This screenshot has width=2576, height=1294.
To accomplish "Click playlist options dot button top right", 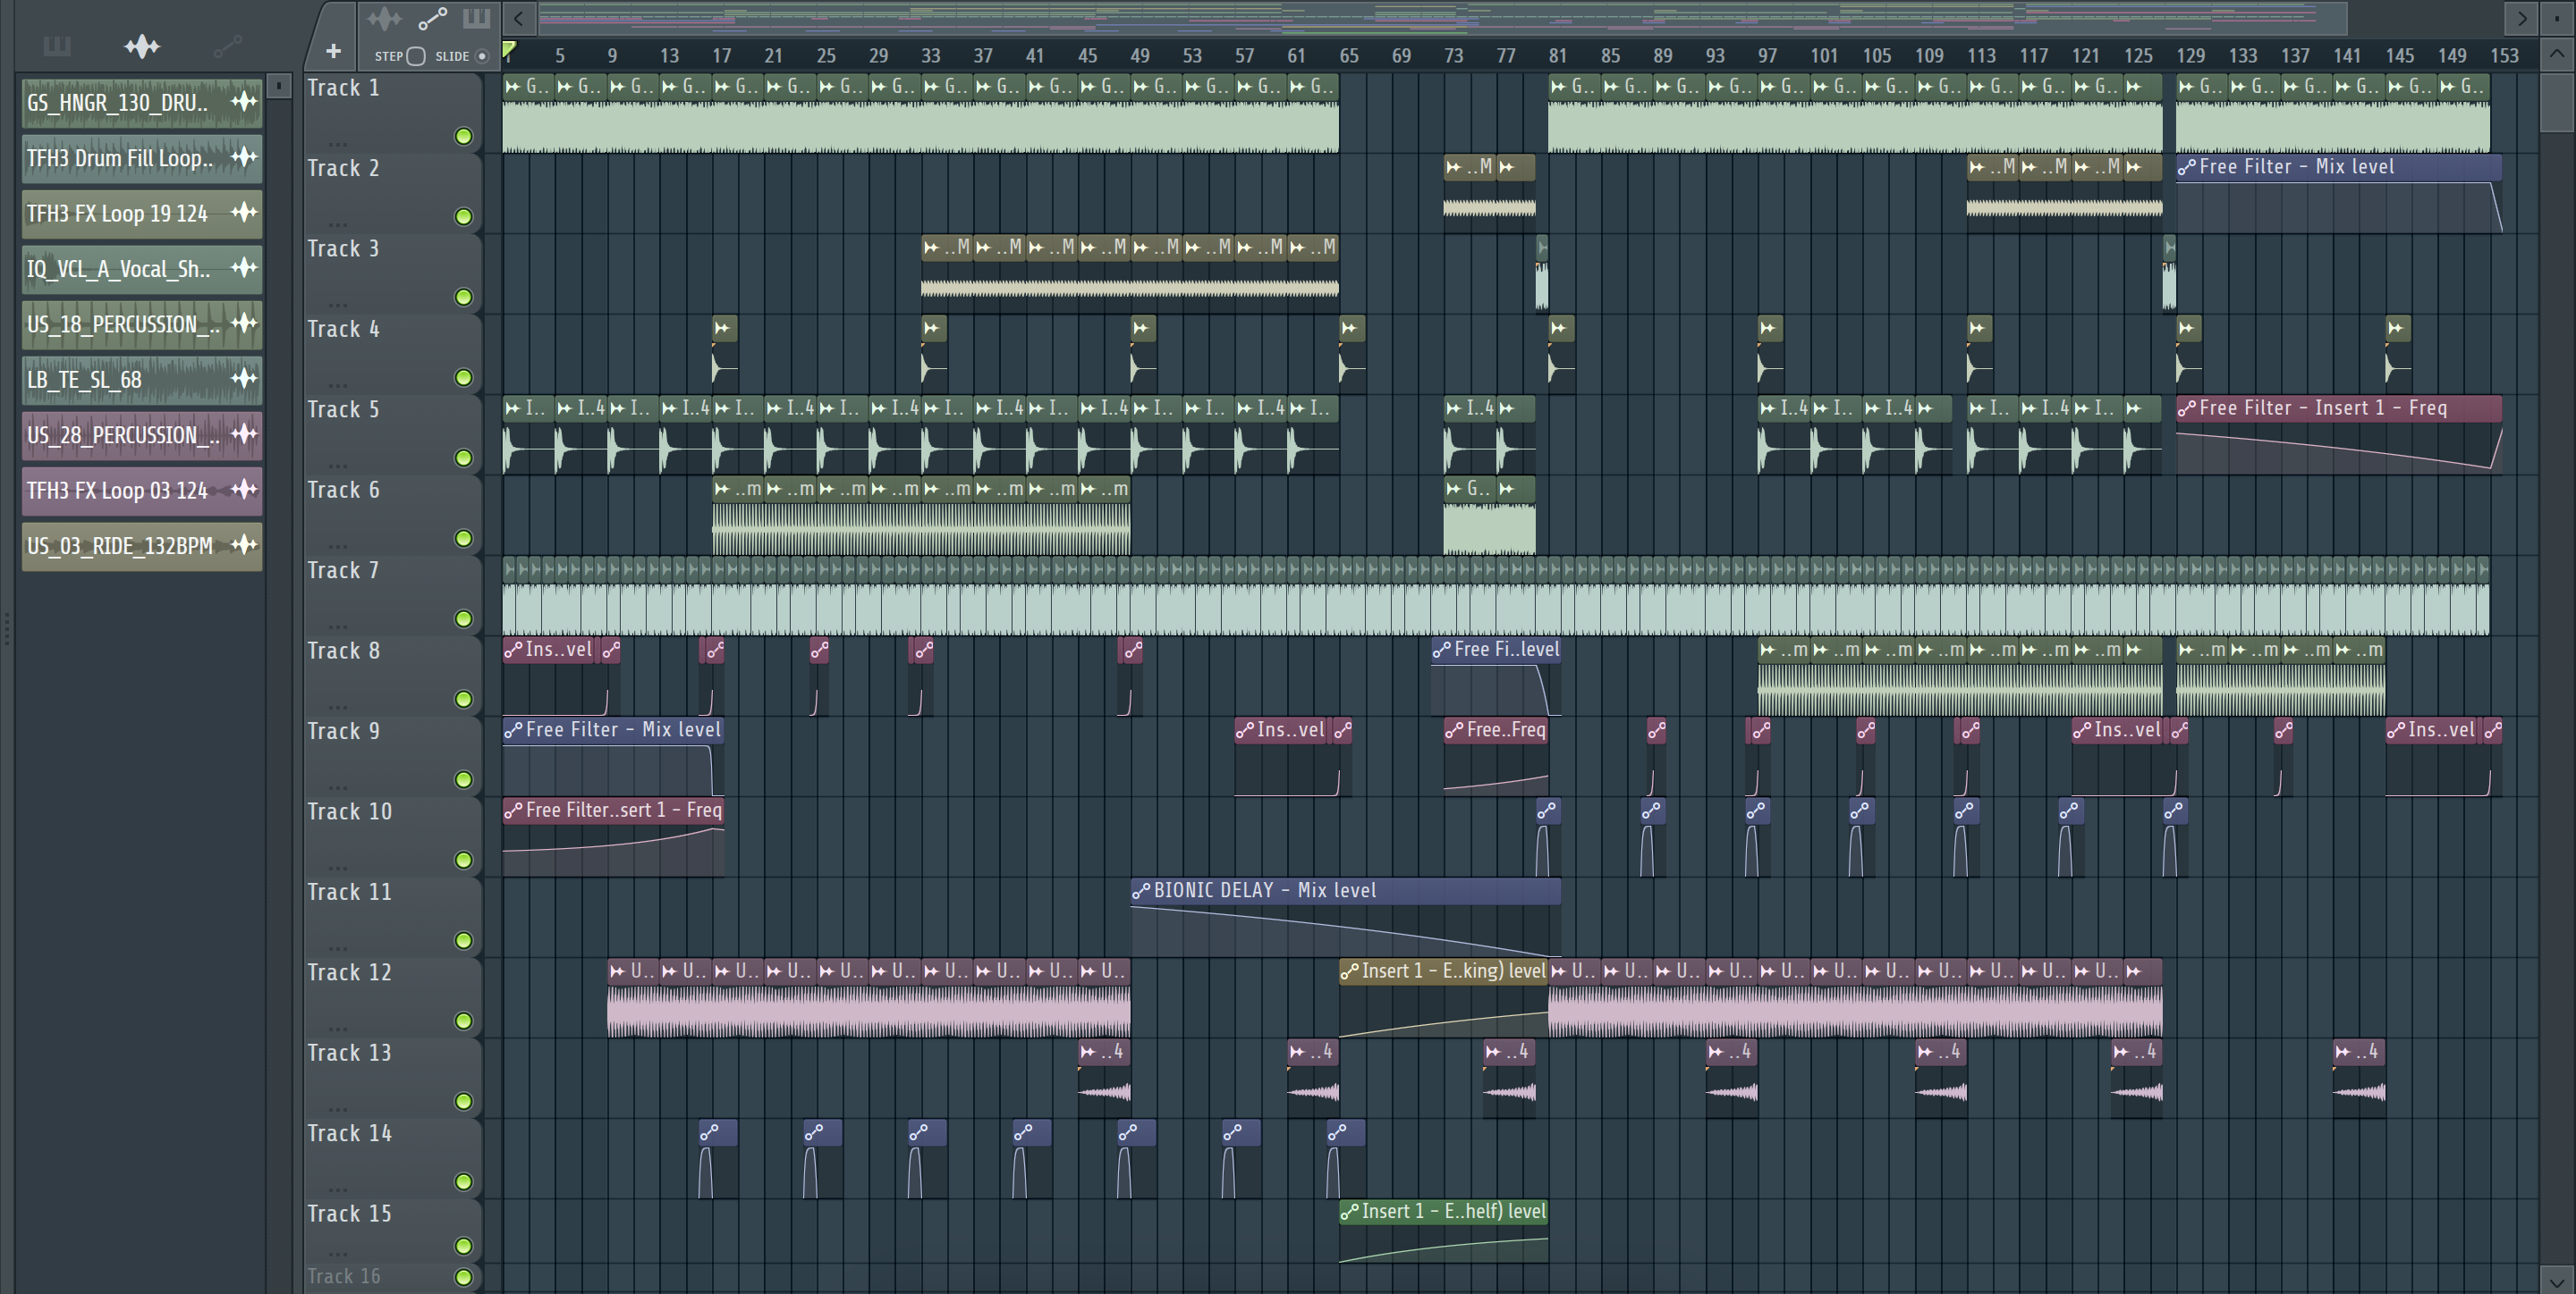I will [x=2556, y=18].
